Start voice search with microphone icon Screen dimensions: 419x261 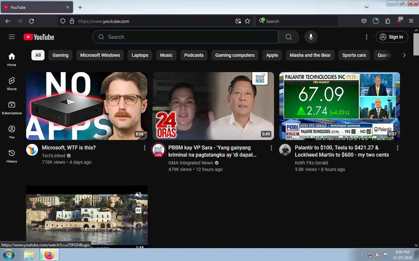[x=311, y=37]
